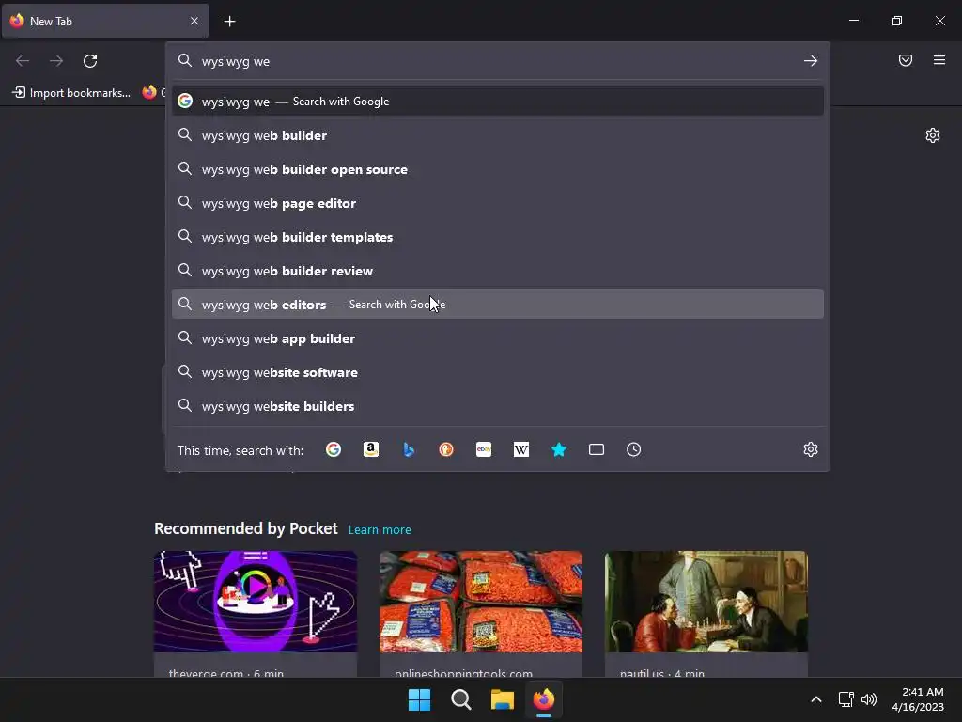Go forward one page
The width and height of the screenshot is (962, 722).
(56, 61)
